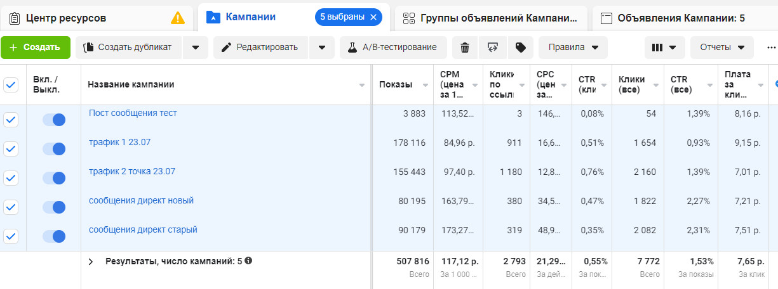Click the export share icon beside trash

tap(492, 48)
